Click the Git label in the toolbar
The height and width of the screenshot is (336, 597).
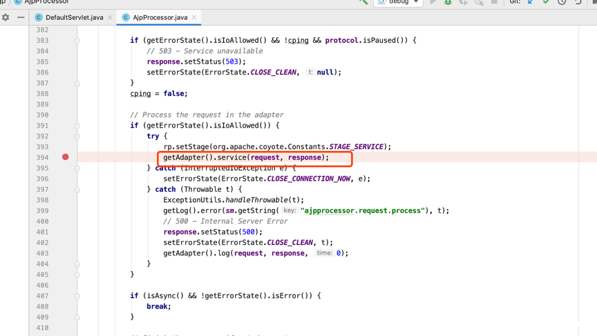tap(514, 2)
